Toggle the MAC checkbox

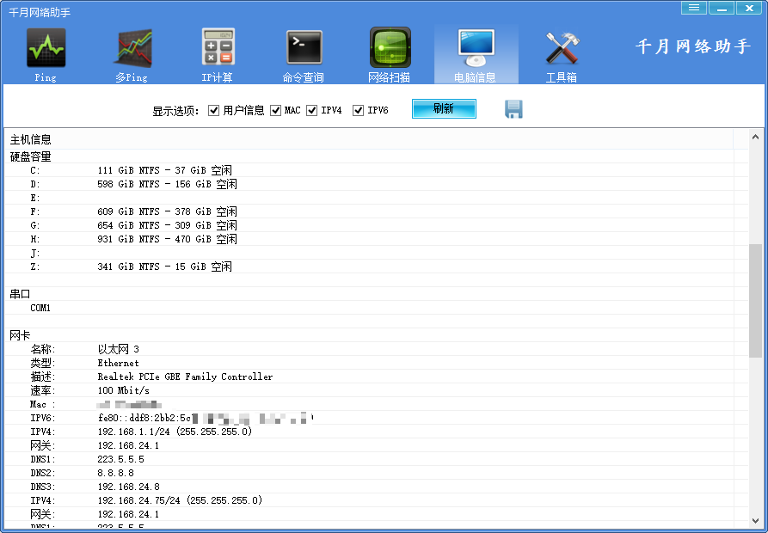tap(276, 111)
